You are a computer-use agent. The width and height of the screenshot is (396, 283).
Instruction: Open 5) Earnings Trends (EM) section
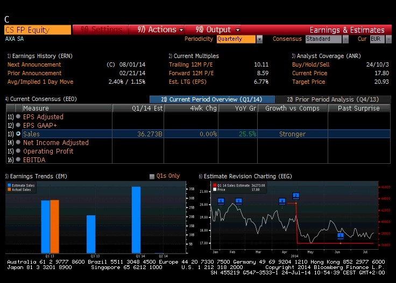36,176
